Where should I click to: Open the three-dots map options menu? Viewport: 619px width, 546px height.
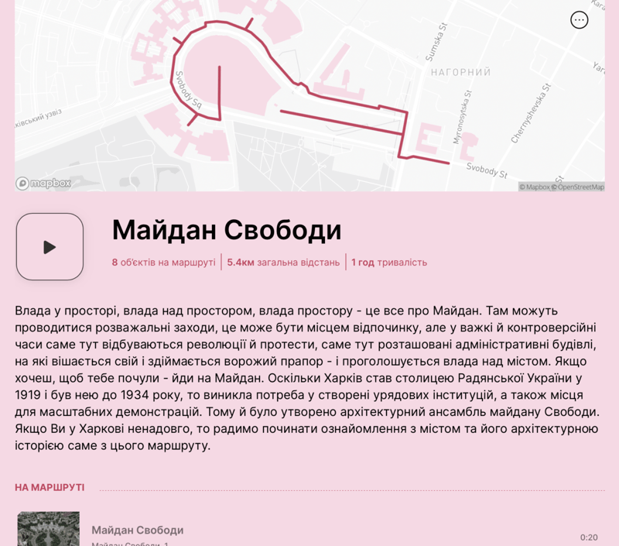click(579, 20)
